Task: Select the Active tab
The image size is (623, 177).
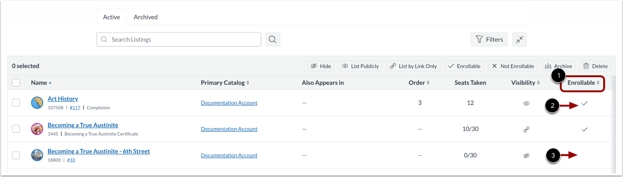Action: (x=112, y=17)
